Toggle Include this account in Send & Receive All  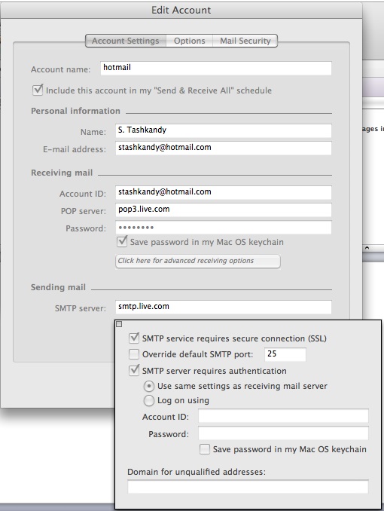pyautogui.click(x=38, y=90)
